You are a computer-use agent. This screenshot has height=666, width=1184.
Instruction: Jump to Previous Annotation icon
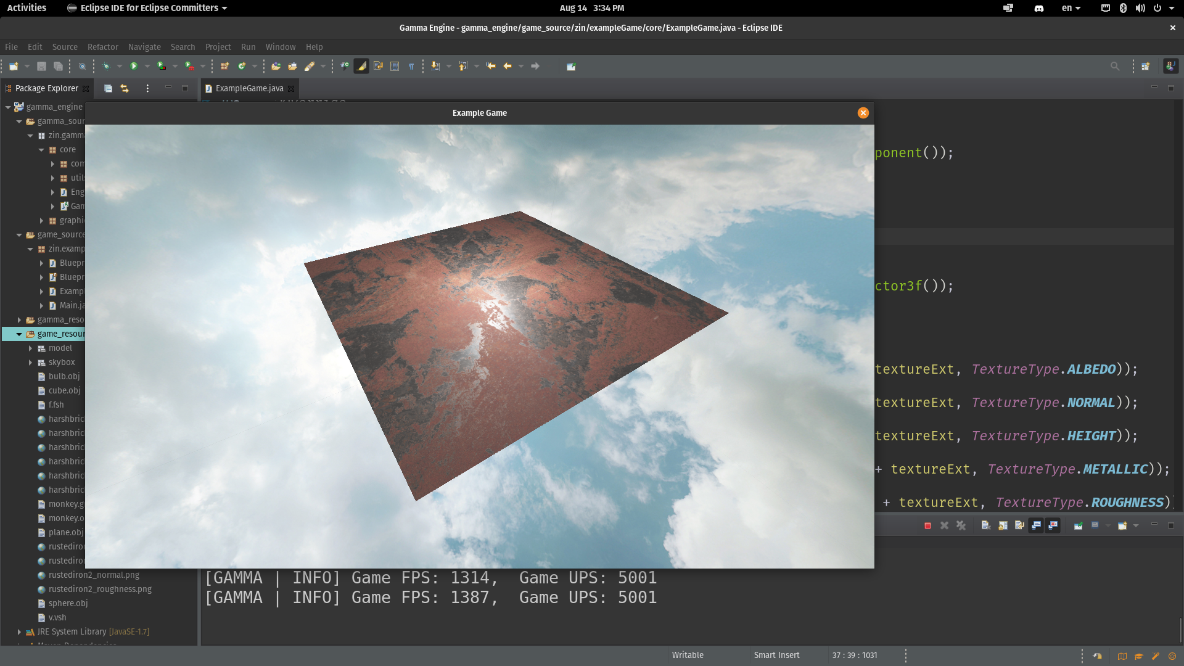click(x=463, y=67)
